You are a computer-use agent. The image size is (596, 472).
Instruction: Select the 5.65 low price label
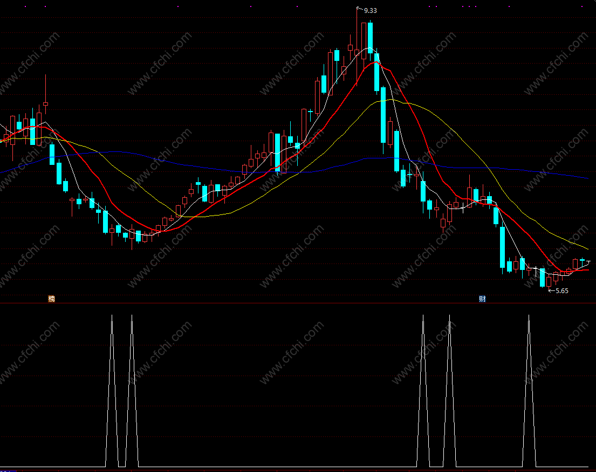point(562,291)
